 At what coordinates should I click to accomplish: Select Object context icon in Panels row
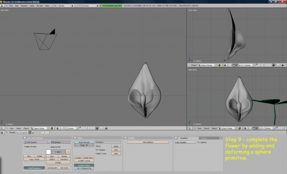click(27, 132)
